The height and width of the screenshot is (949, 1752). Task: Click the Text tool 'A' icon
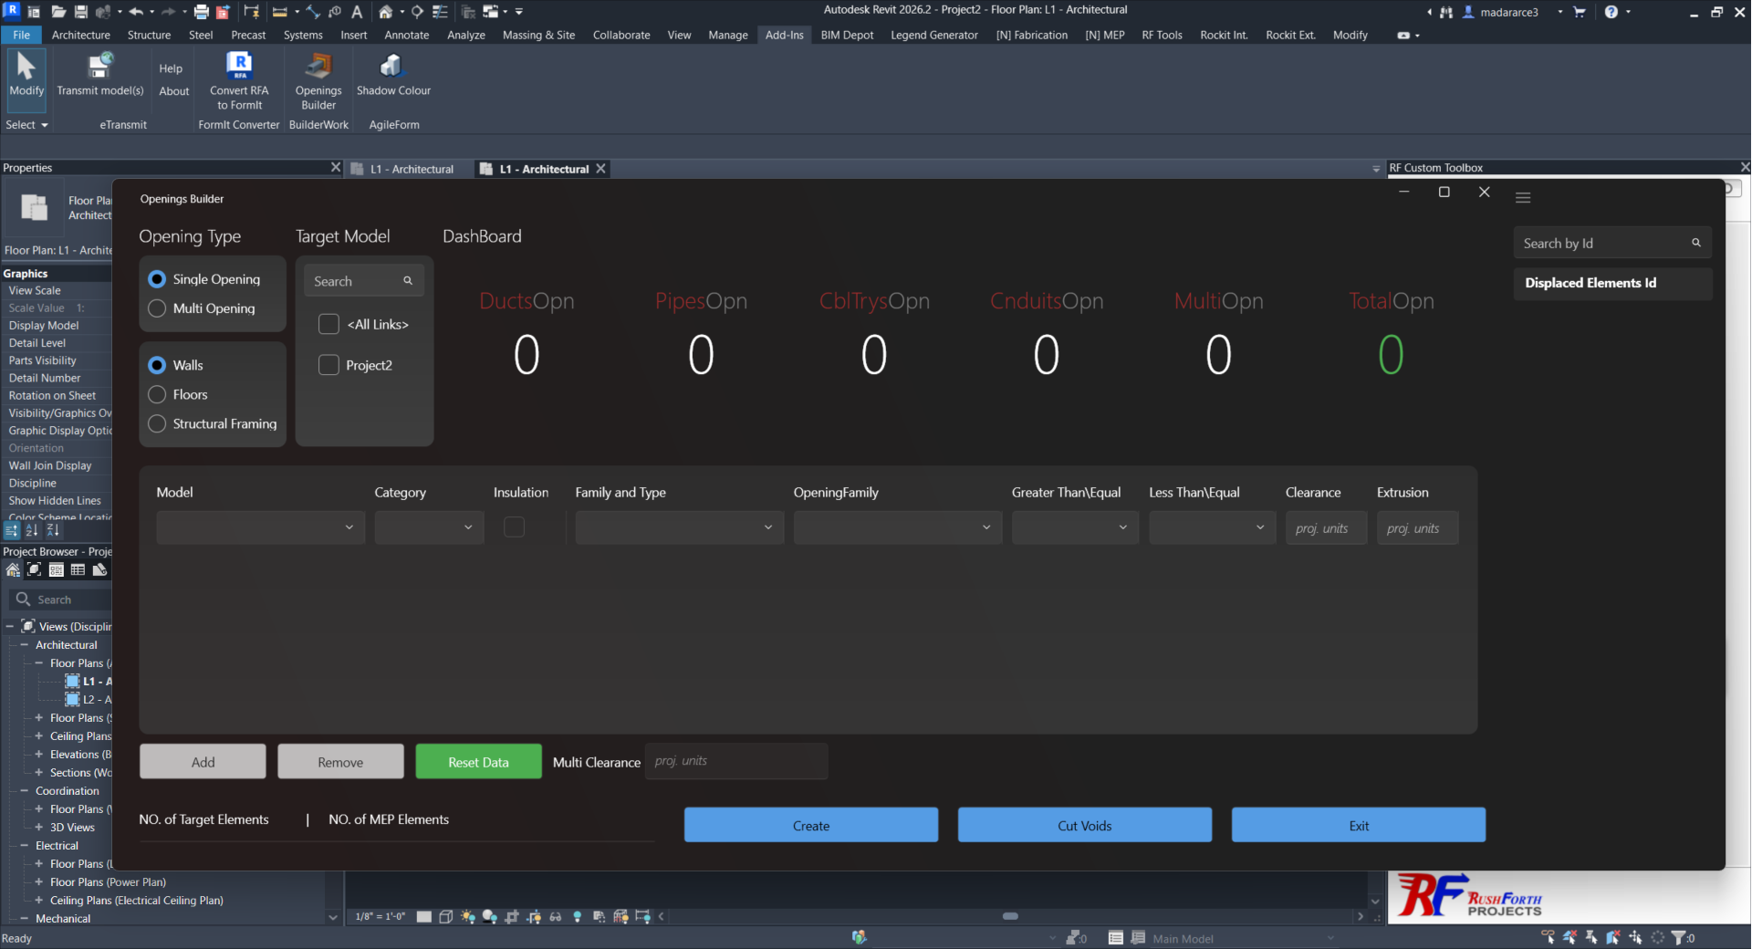tap(357, 12)
